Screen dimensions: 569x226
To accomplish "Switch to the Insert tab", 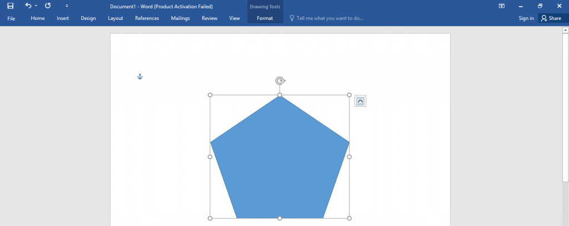I will (63, 18).
